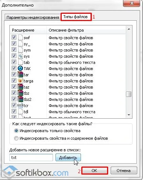The image size is (143, 180).
Task: Select the 'targa' extension name
Action: click(28, 81)
